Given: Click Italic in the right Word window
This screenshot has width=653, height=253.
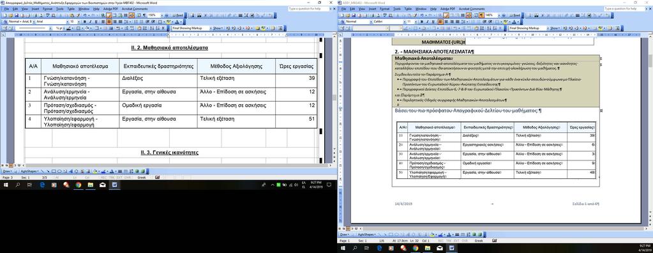Looking at the screenshot, I should coord(427,22).
